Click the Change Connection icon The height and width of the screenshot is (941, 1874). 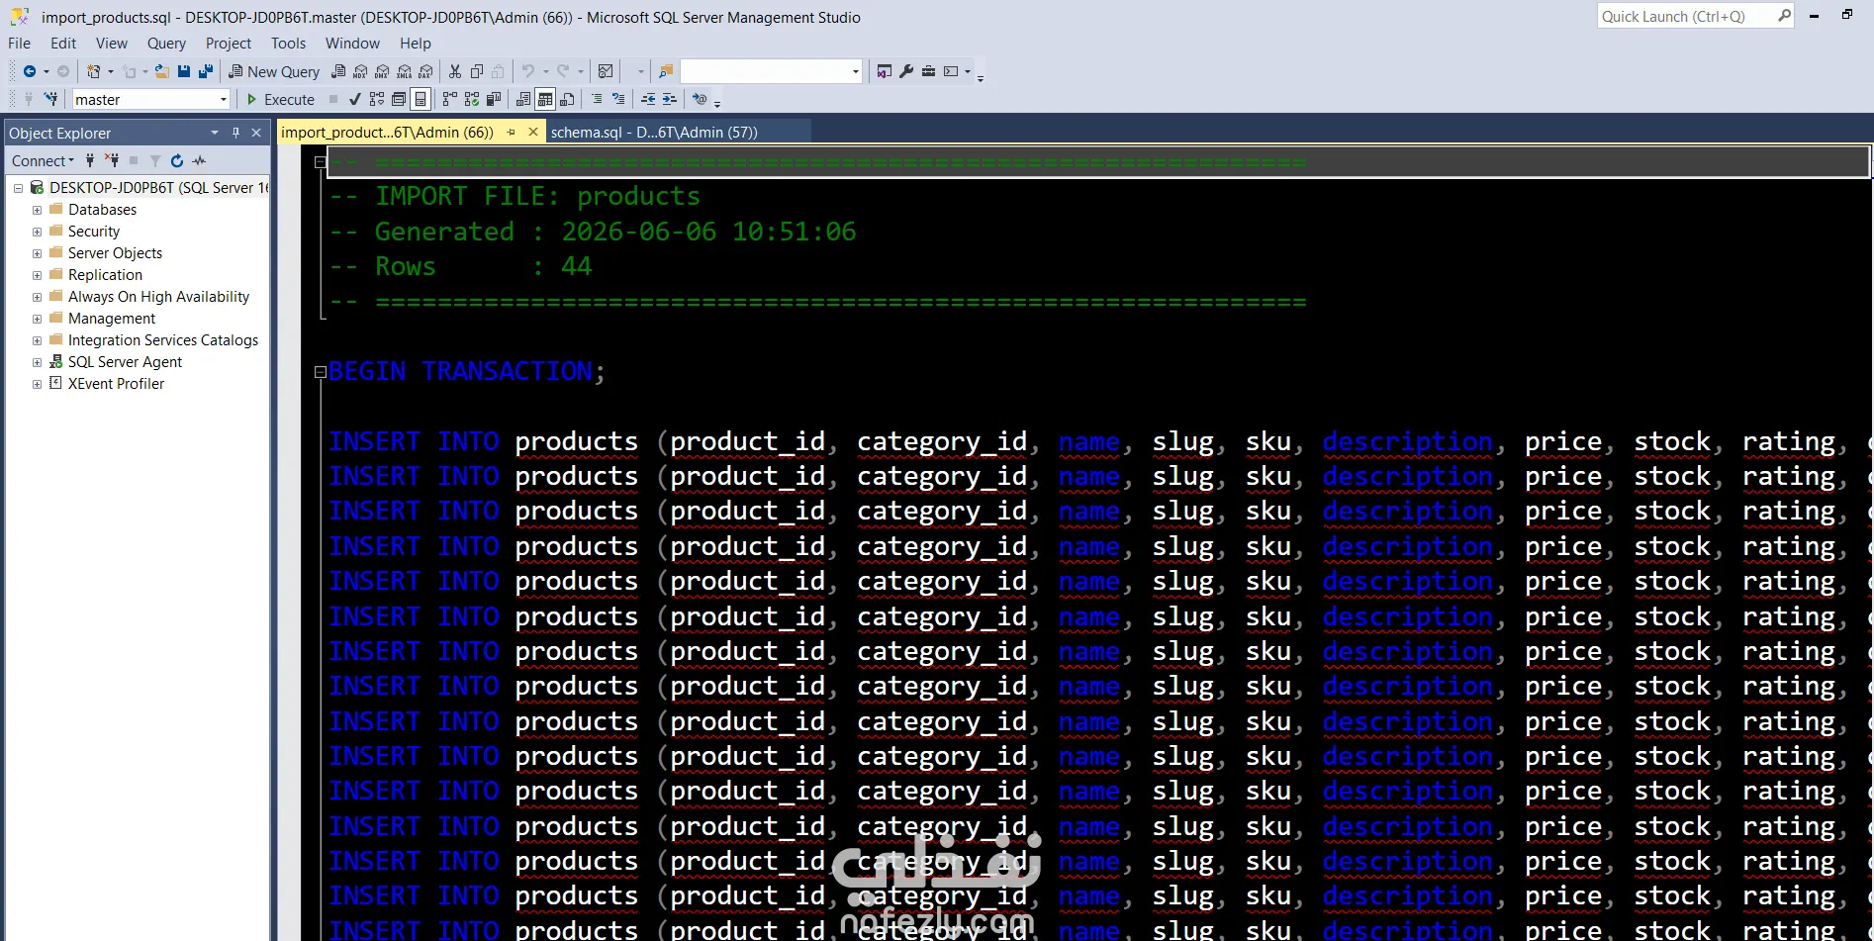[x=50, y=99]
